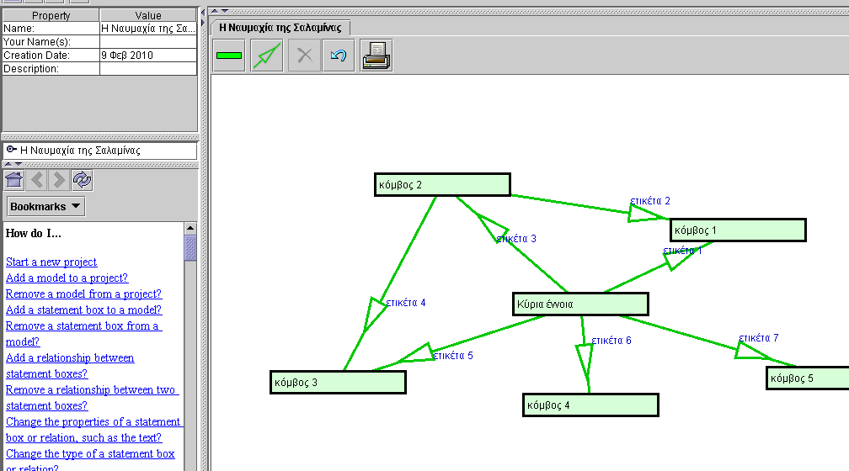Image resolution: width=849 pixels, height=471 pixels.
Task: Open 'Add a relationship between statement boxes?' link
Action: click(70, 366)
